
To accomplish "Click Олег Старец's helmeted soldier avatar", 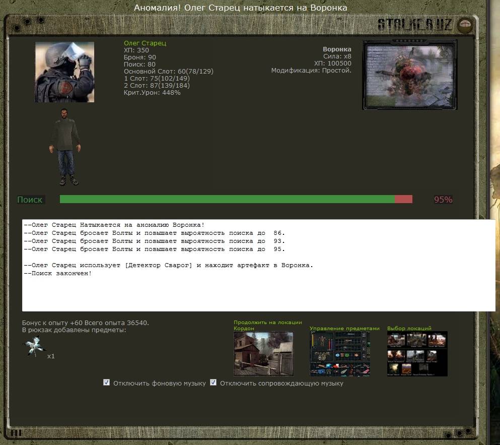I will point(64,72).
